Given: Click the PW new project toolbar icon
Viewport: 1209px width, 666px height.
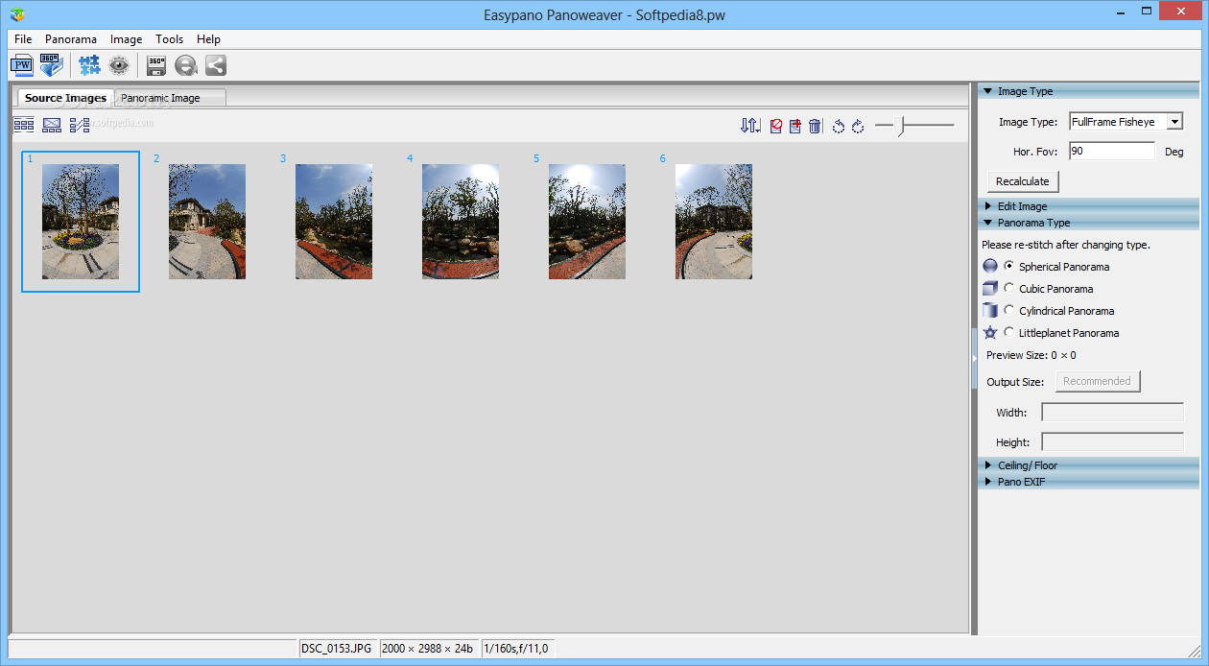Looking at the screenshot, I should [21, 65].
